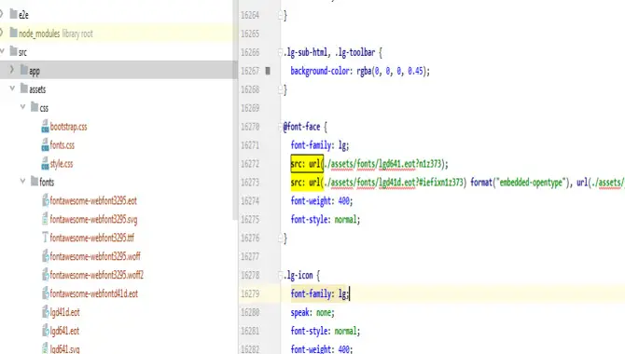Image resolution: width=625 pixels, height=354 pixels.
Task: Click the speak: none declaration
Action: (x=312, y=312)
